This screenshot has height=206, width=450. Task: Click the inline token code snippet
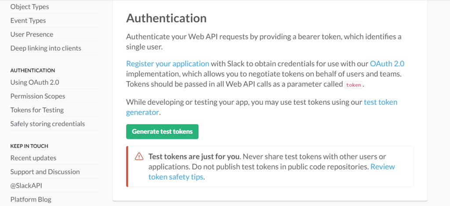click(x=354, y=85)
